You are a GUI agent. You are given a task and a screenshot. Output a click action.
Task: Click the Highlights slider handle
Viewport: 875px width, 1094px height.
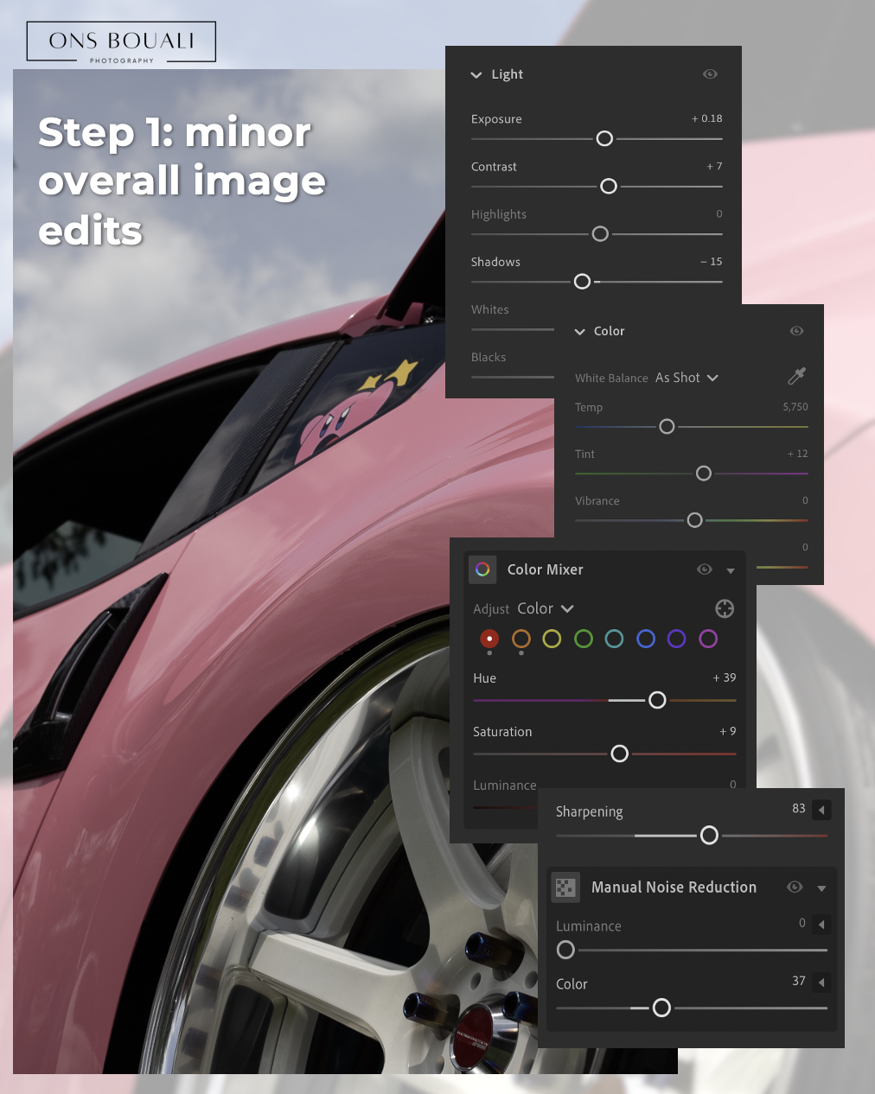click(x=600, y=233)
